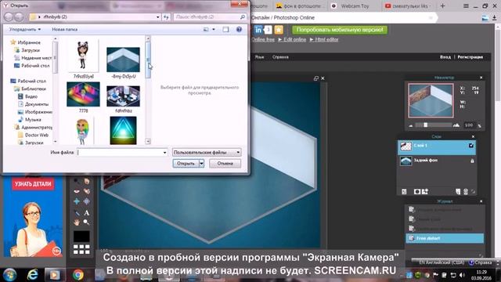Click the LinkedIn share icon on the page
Screen dimensions: 501x282
point(258,30)
